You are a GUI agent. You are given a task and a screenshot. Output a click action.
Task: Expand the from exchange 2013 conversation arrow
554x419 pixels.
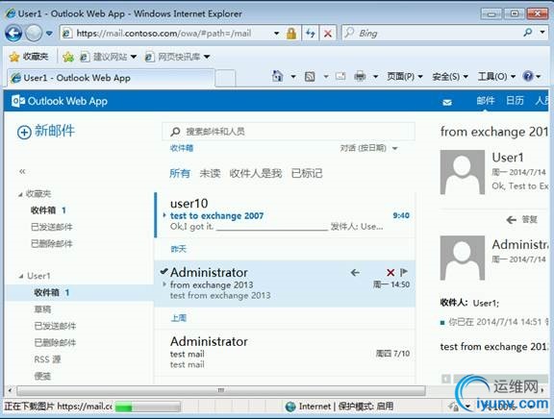point(164,284)
